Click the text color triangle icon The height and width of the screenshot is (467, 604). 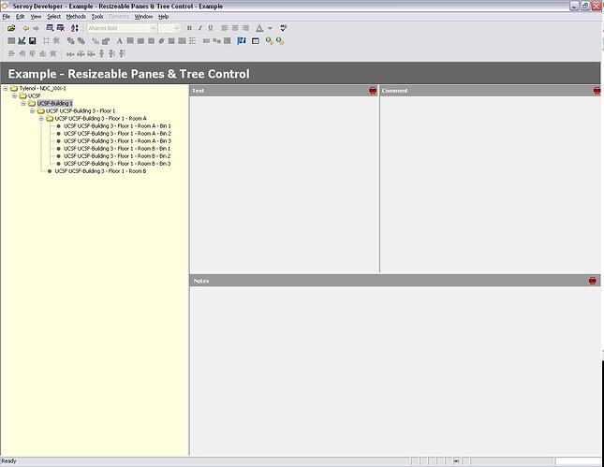[259, 28]
